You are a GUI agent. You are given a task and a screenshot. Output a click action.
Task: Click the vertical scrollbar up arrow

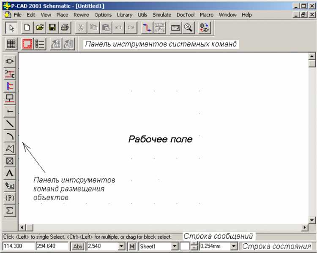312,56
